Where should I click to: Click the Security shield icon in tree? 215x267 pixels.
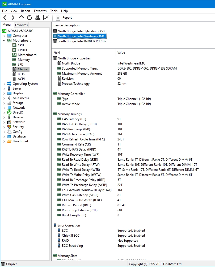pyautogui.click(x=9, y=127)
